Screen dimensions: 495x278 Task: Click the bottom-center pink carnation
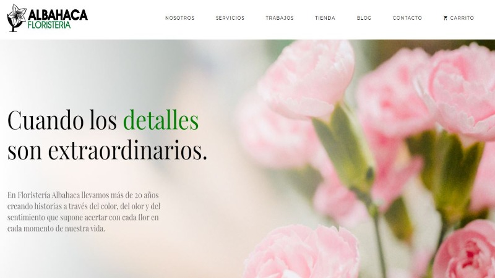coord(301,251)
